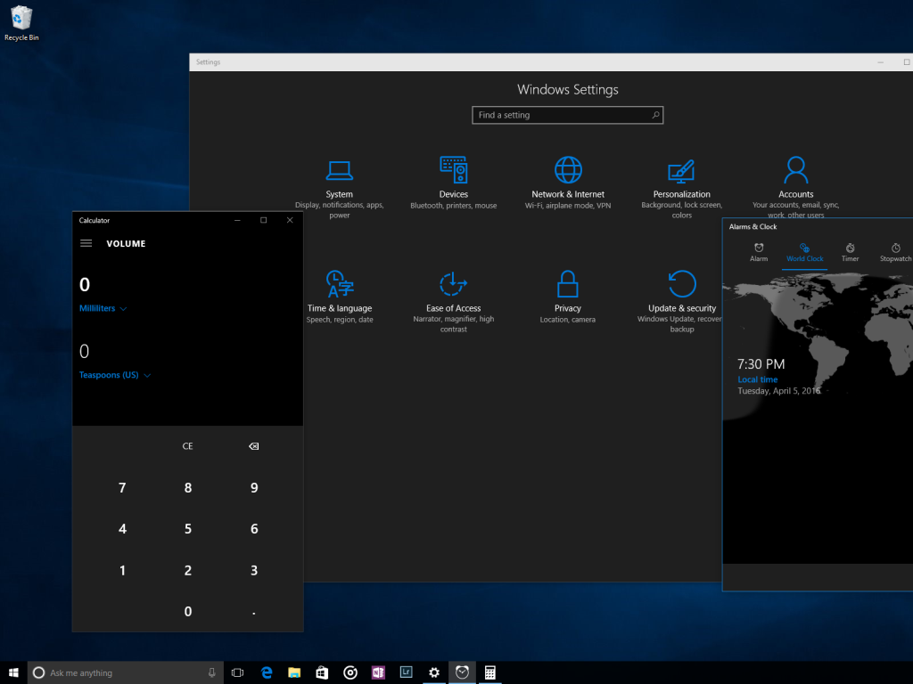Open the Recycle Bin desktop icon
The image size is (913, 684).
coord(21,23)
